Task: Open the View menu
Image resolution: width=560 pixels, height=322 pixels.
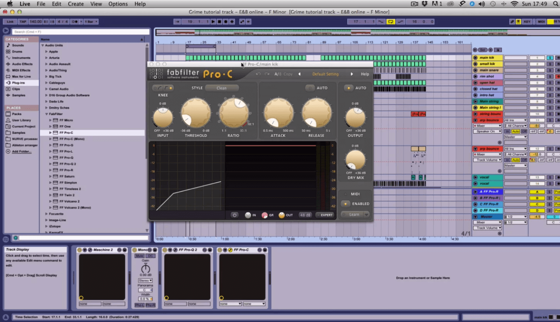Action: tap(96, 4)
